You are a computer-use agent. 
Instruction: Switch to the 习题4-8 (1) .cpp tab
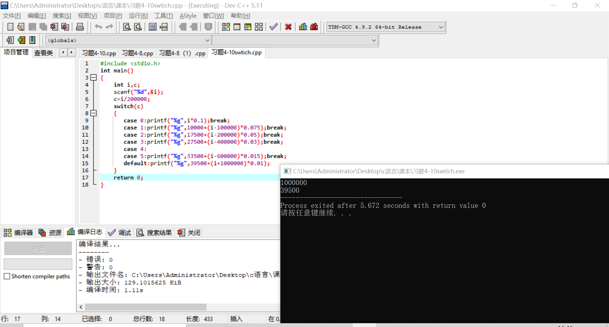(182, 53)
